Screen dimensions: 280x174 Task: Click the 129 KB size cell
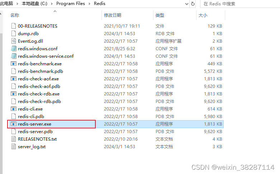(x=215, y=26)
